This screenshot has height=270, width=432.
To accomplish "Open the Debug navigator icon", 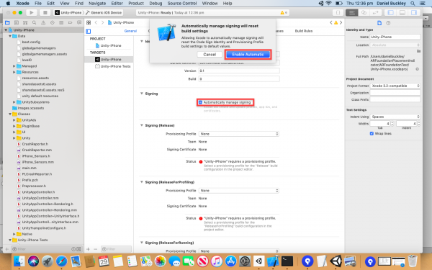I will (61, 22).
